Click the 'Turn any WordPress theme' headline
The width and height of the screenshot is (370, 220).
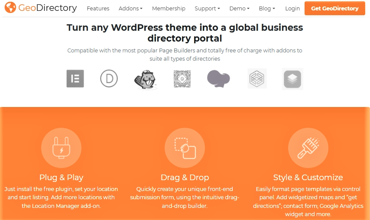[185, 33]
